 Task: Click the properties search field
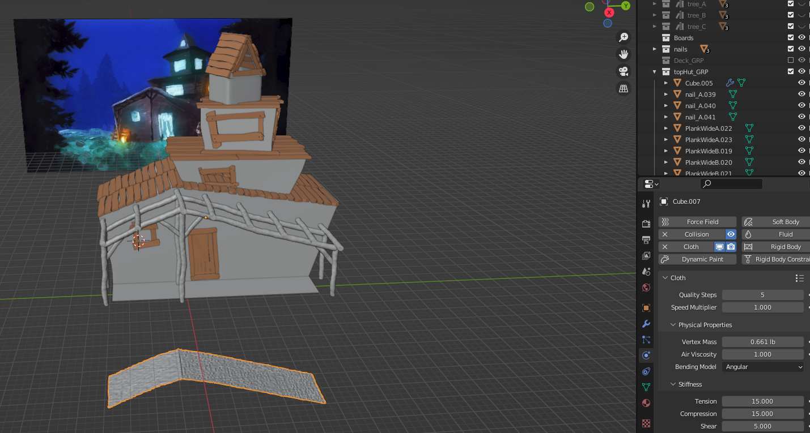pyautogui.click(x=731, y=184)
